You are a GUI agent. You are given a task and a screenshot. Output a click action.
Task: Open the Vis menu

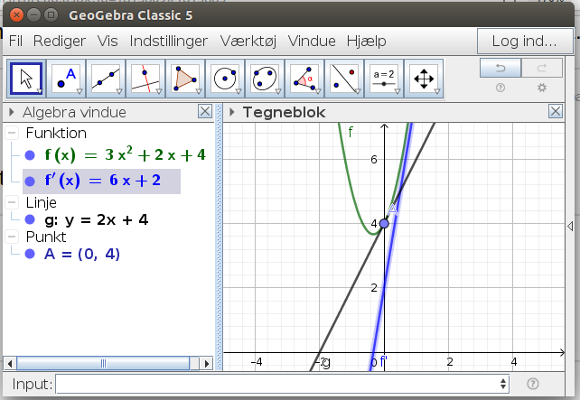108,41
